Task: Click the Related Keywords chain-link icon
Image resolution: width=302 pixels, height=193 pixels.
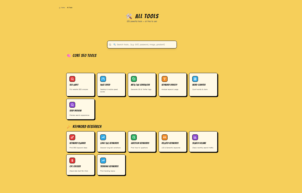Action: [164, 137]
